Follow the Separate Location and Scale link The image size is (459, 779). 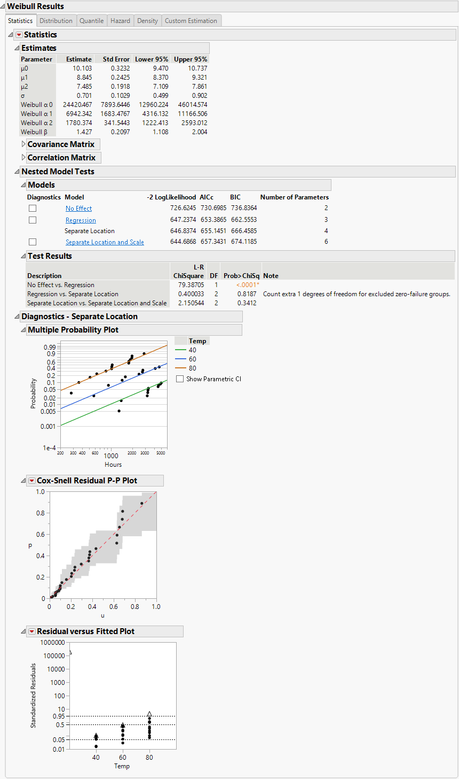(x=105, y=242)
